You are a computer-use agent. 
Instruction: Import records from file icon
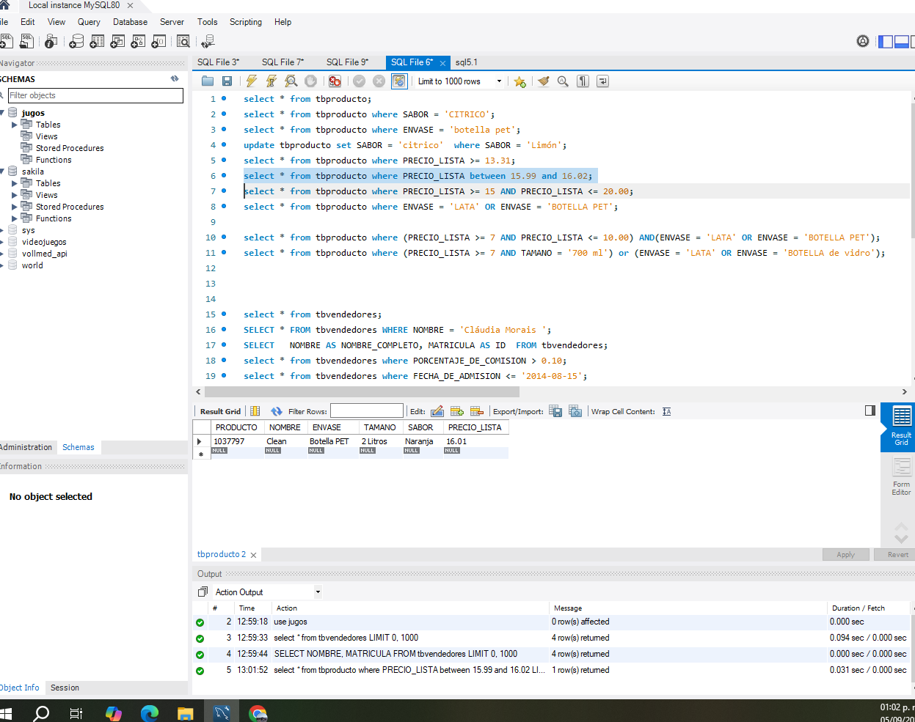[x=575, y=411]
